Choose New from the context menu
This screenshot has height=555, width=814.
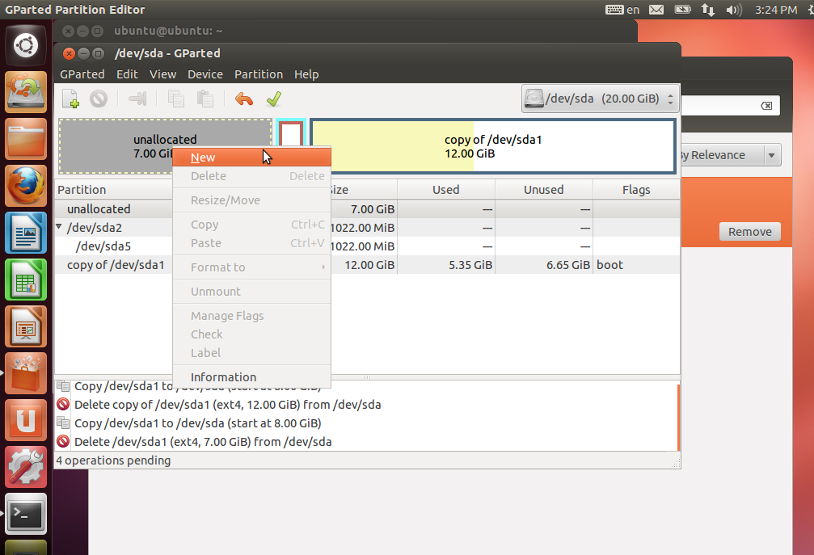202,157
